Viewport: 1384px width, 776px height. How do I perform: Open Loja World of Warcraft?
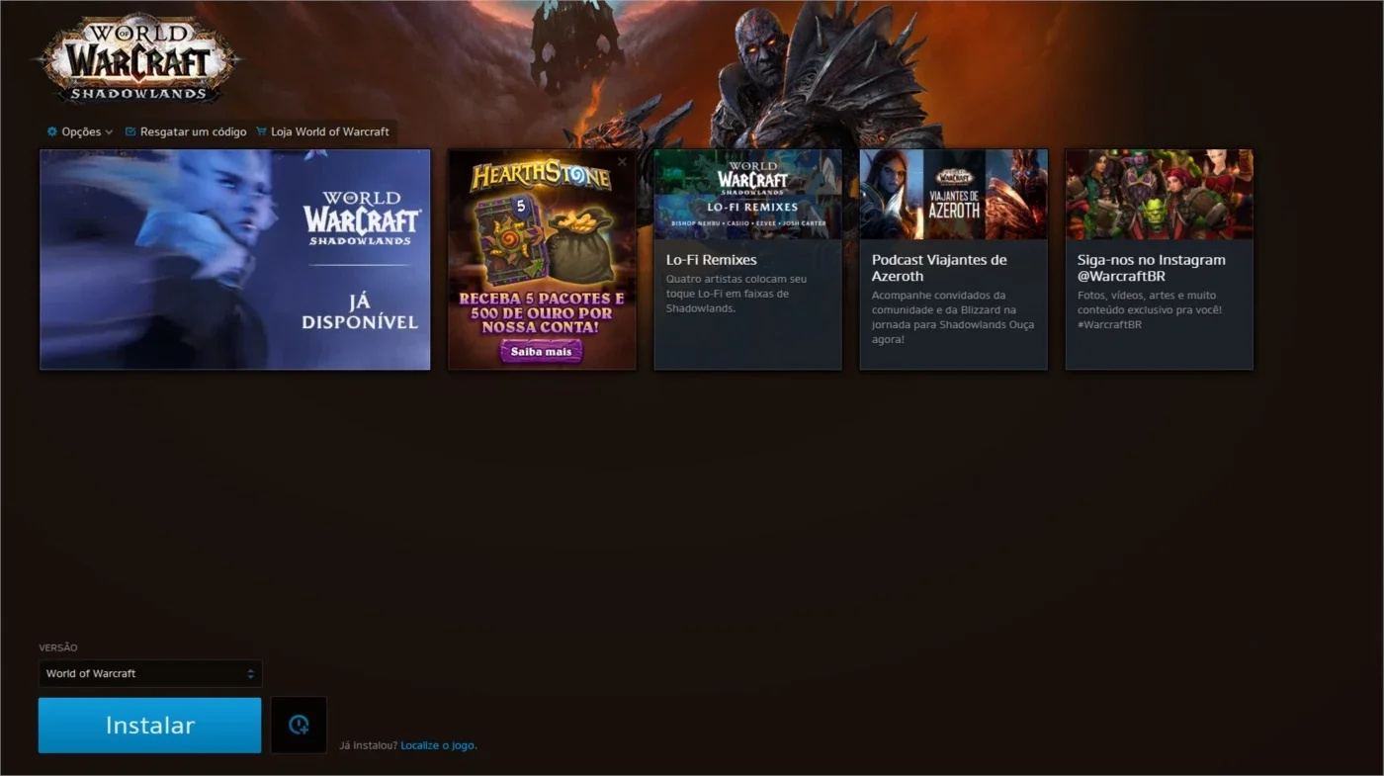pos(322,131)
